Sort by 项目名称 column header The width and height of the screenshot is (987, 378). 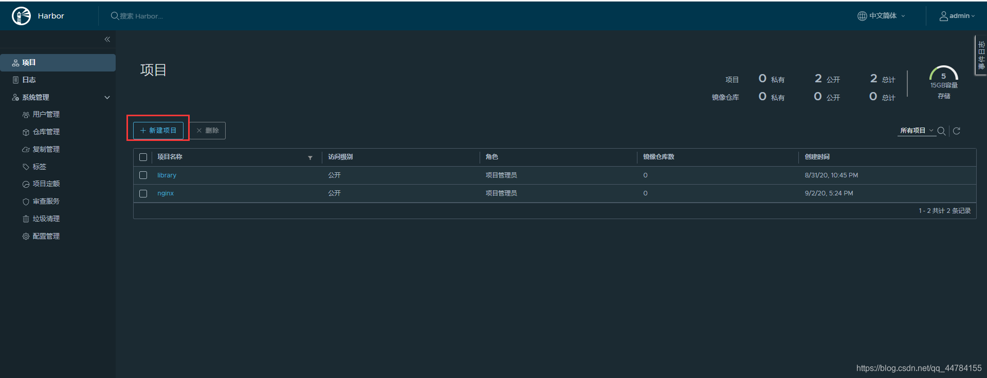coord(170,157)
